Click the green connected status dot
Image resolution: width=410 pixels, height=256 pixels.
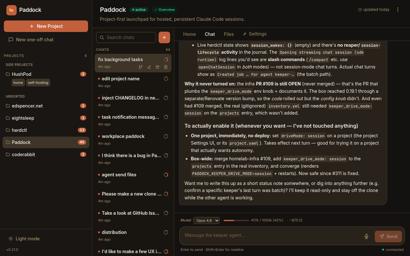click(383, 250)
